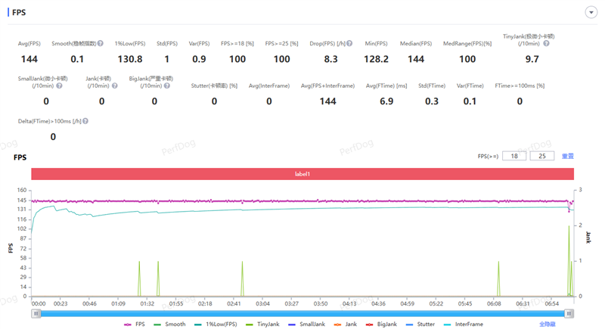
Task: Click the red label1 bar above the chart
Action: [x=302, y=174]
